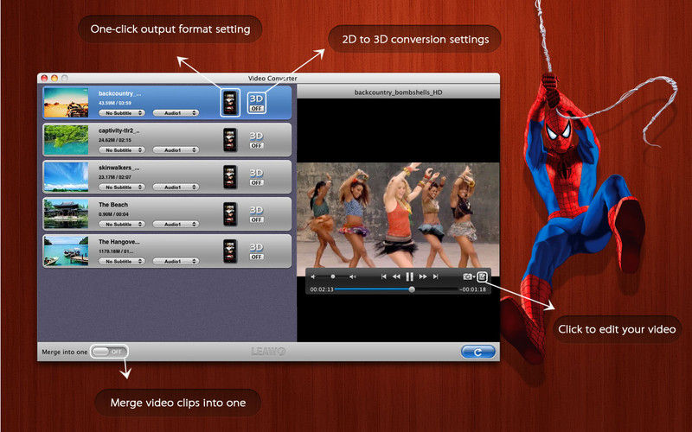
Task: Open output format profile for backcountry video
Action: click(x=230, y=103)
